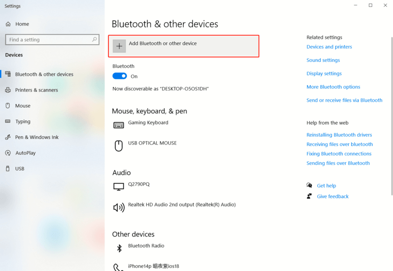The width and height of the screenshot is (393, 271).
Task: Click the Give feedback link
Action: coord(333,196)
